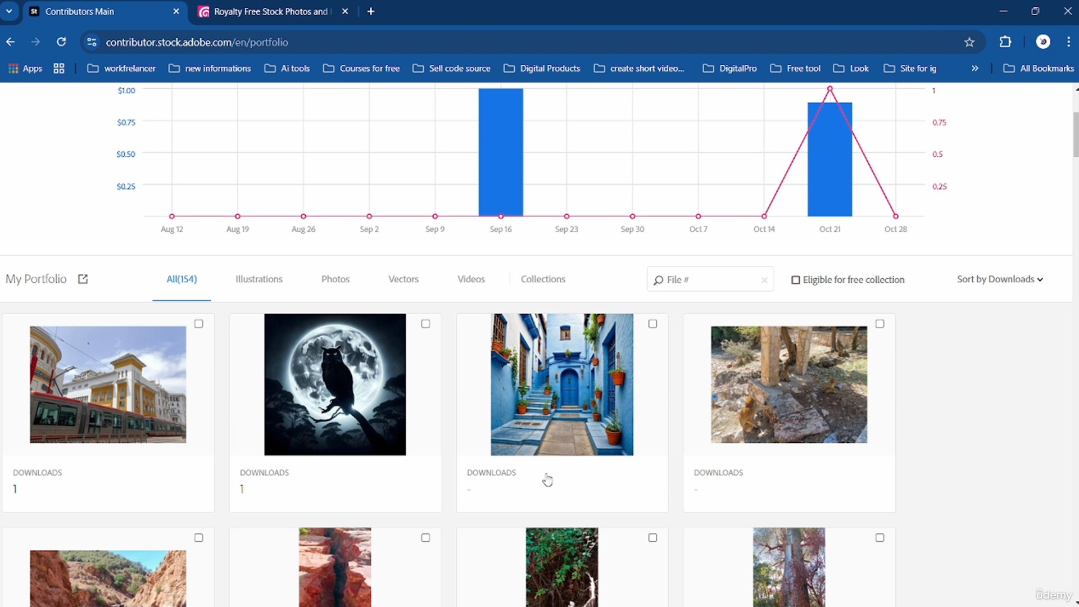Switch to Contributors Main browser tab
Image resolution: width=1079 pixels, height=607 pixels.
[105, 12]
